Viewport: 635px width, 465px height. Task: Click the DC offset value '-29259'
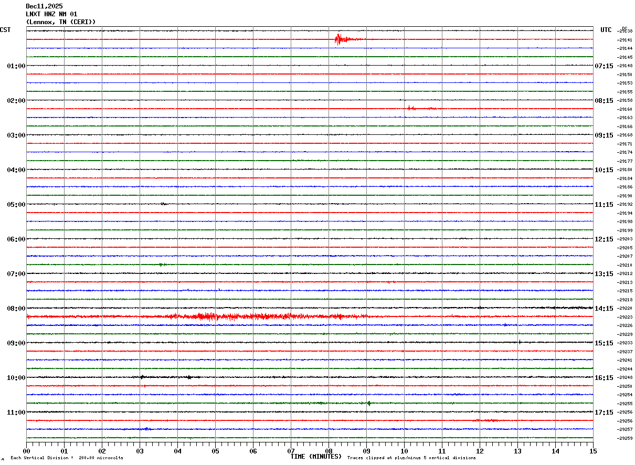coord(625,438)
